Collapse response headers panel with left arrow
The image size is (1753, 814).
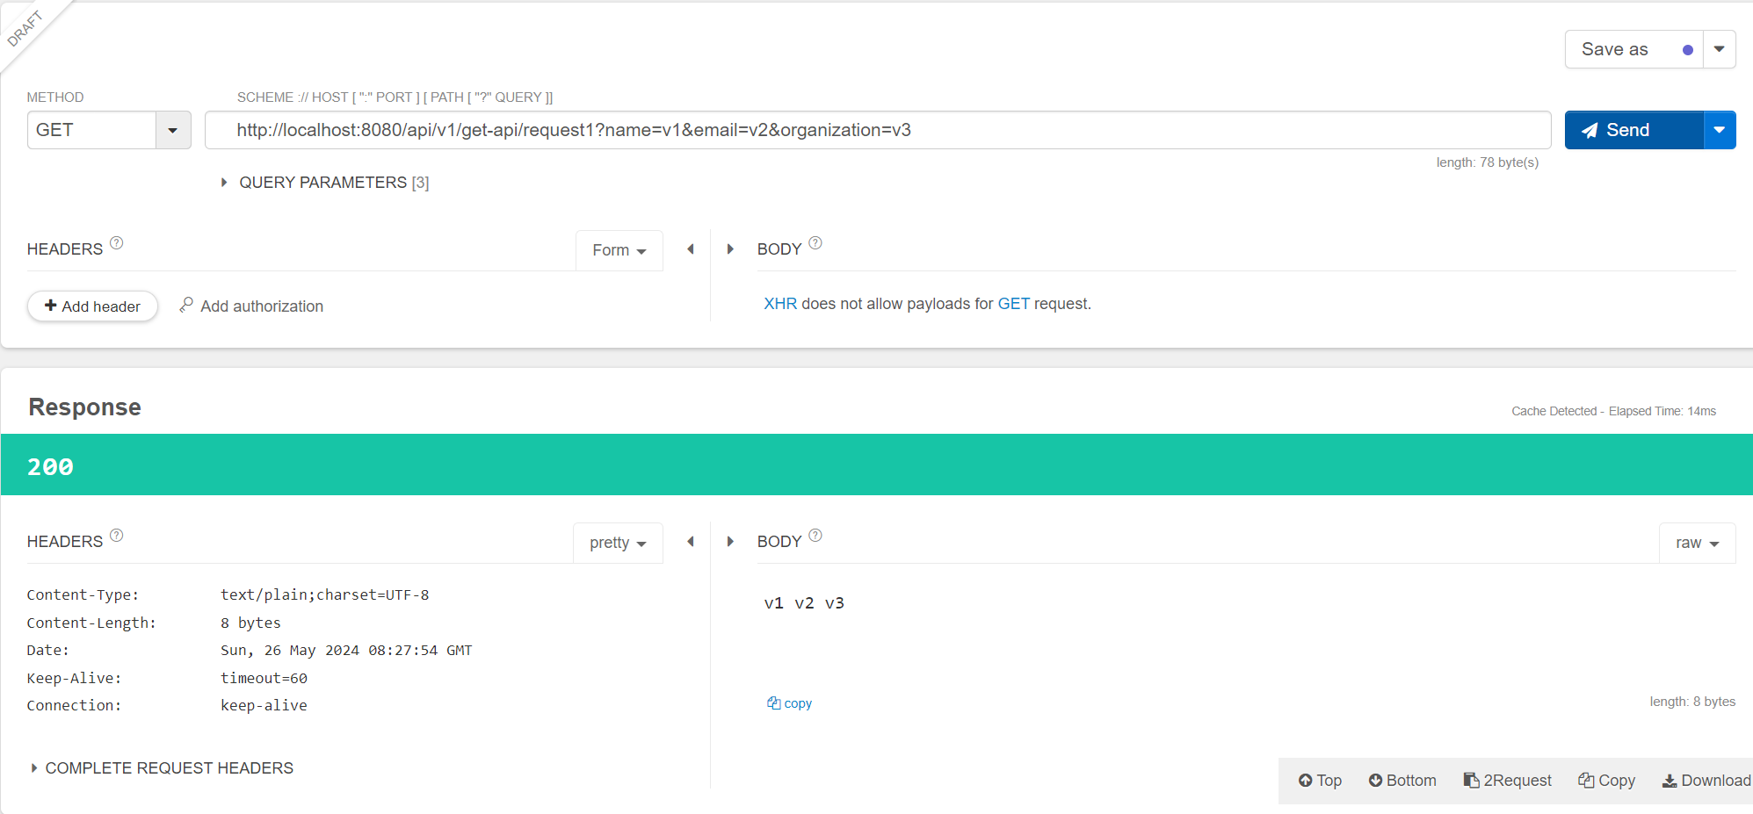pyautogui.click(x=691, y=542)
